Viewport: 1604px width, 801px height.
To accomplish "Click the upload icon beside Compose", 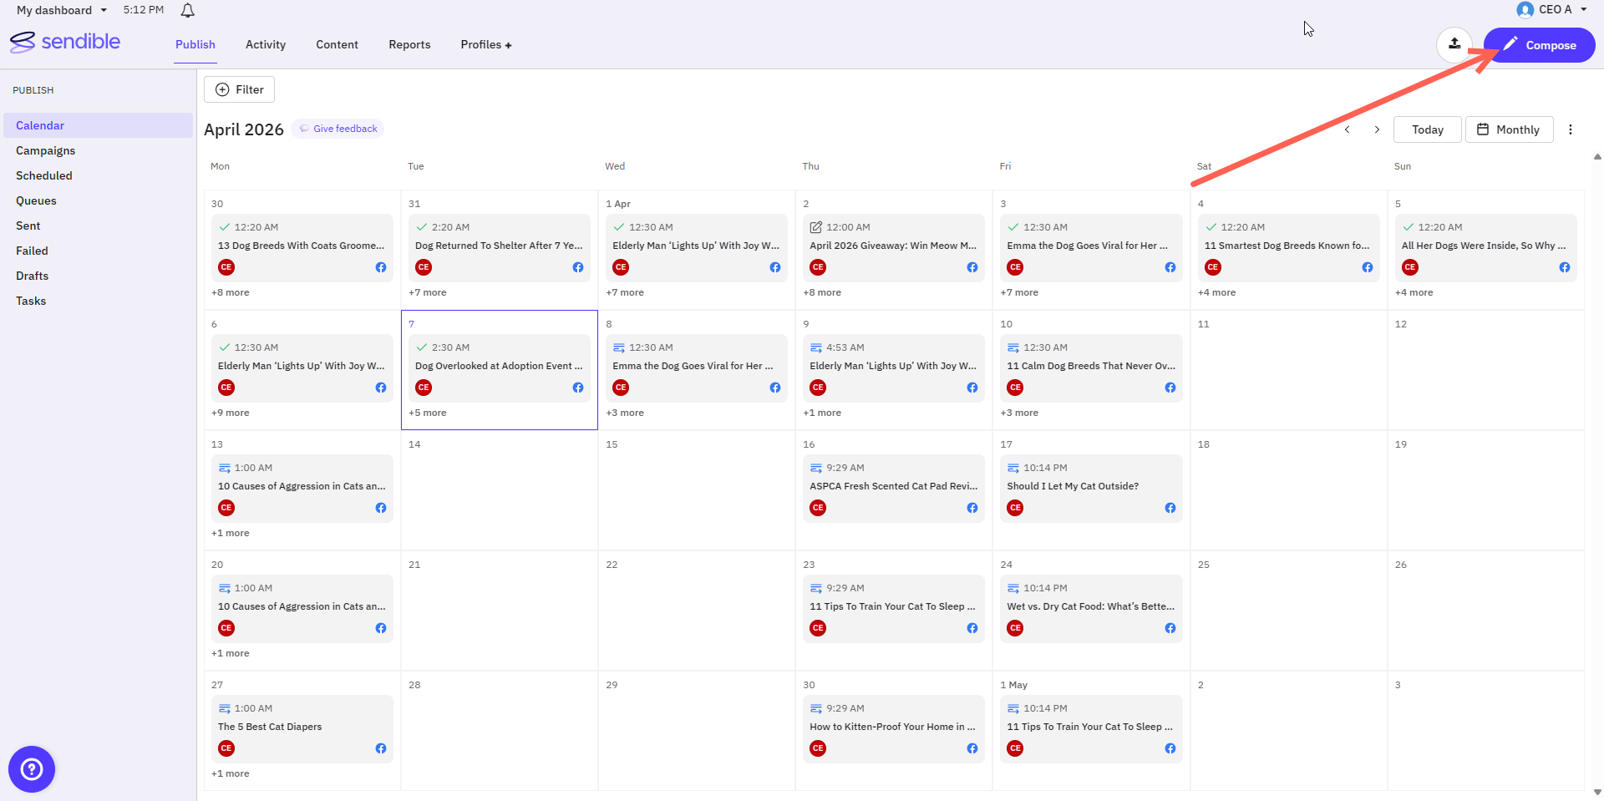I will pos(1454,44).
